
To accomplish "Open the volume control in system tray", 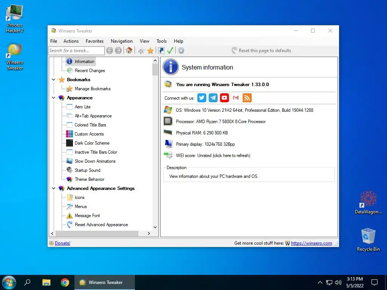I will (338, 282).
